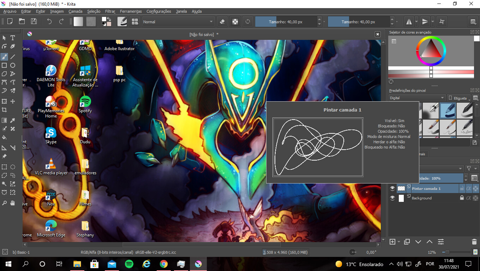Pick the Rectangle shape tool

click(x=4, y=65)
